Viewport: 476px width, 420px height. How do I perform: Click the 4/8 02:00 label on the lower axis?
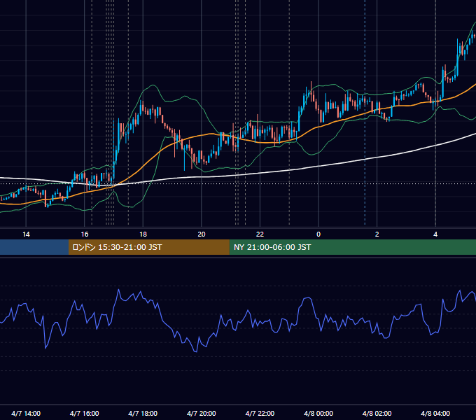pos(377,413)
